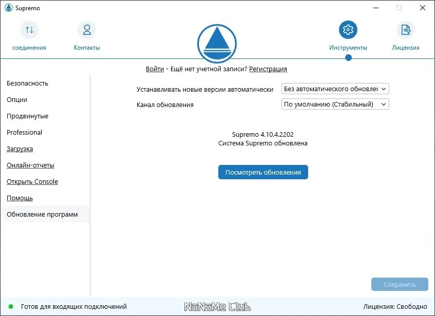The height and width of the screenshot is (316, 435).
Task: Click the Сохранить button
Action: (x=400, y=284)
